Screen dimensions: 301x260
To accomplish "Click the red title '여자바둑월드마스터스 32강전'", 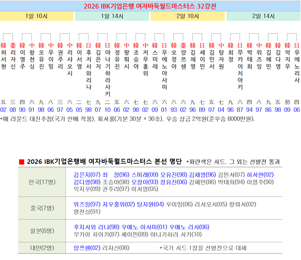I will 176,6.
